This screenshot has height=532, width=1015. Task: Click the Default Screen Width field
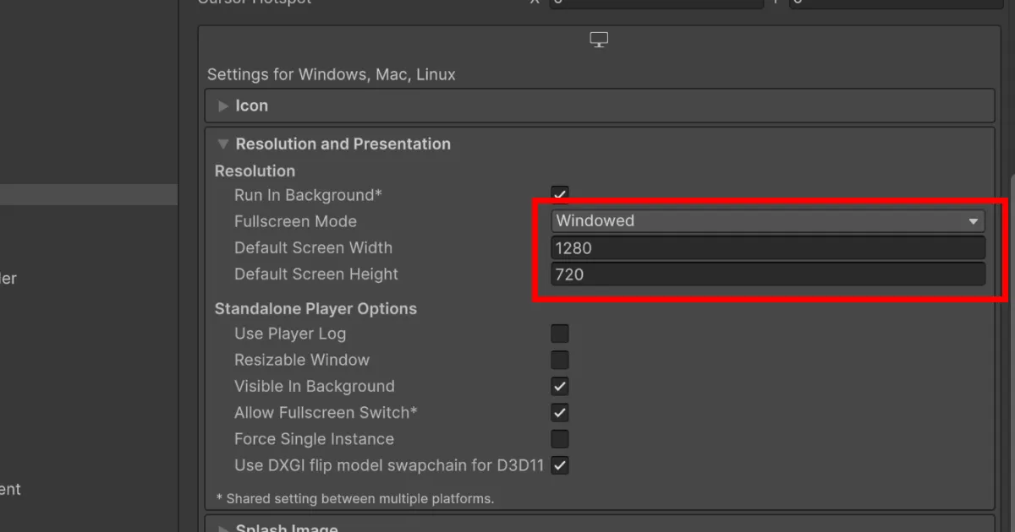coord(768,248)
